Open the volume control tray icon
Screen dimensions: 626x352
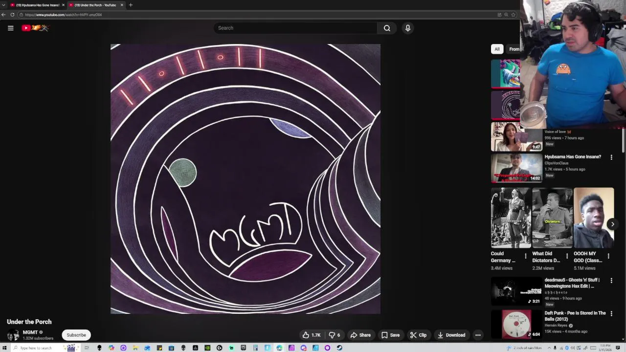click(x=573, y=348)
